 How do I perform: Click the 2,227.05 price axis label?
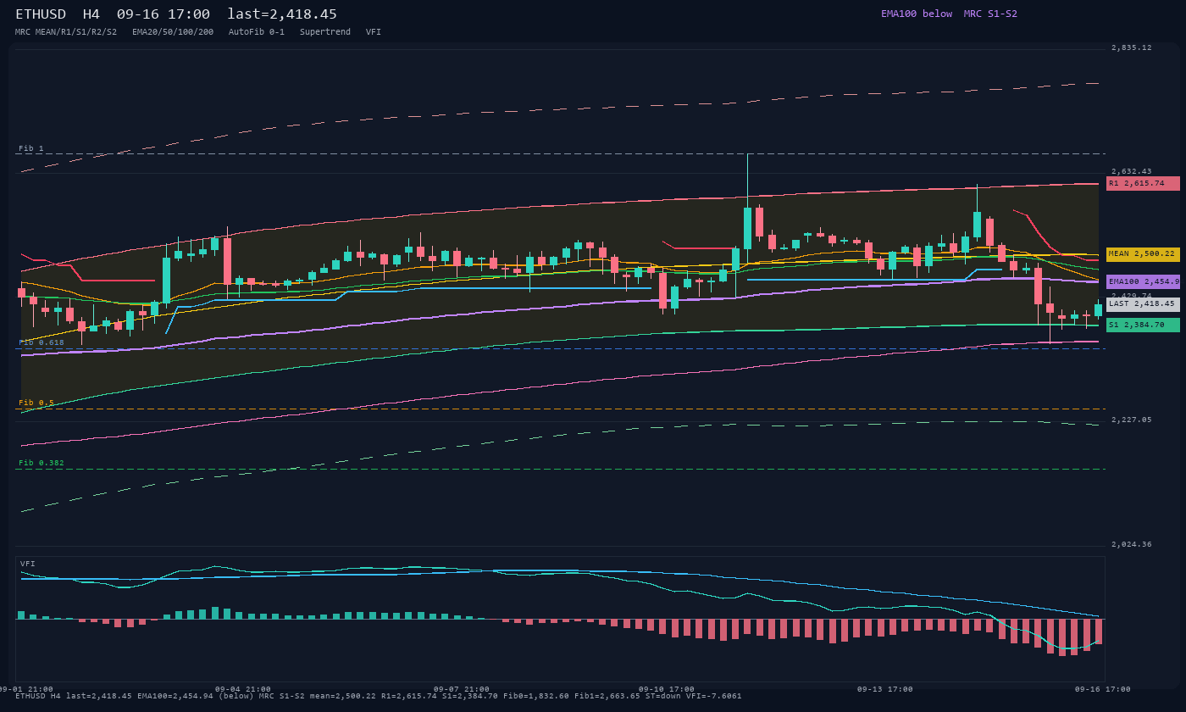pos(1132,420)
